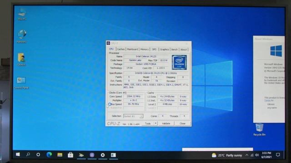Open weather widget showing 25°C Partly sunny
Screen dimensions: 291x163
pyautogui.click(x=227, y=155)
